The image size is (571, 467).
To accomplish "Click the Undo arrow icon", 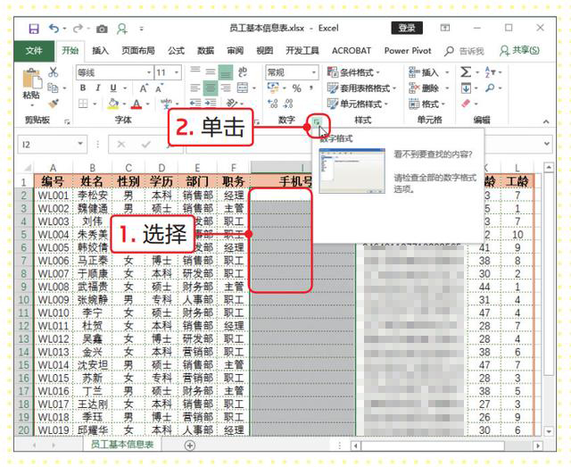I will tap(55, 29).
